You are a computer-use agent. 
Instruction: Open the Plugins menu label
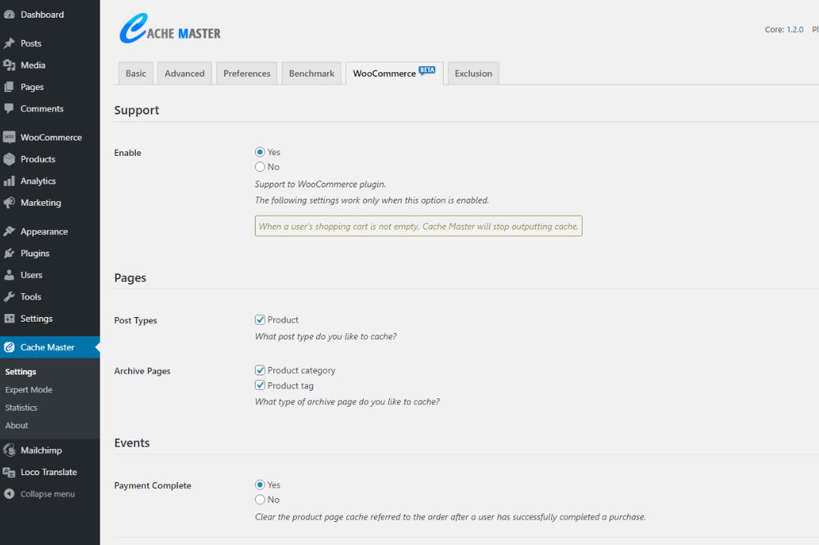tap(35, 253)
